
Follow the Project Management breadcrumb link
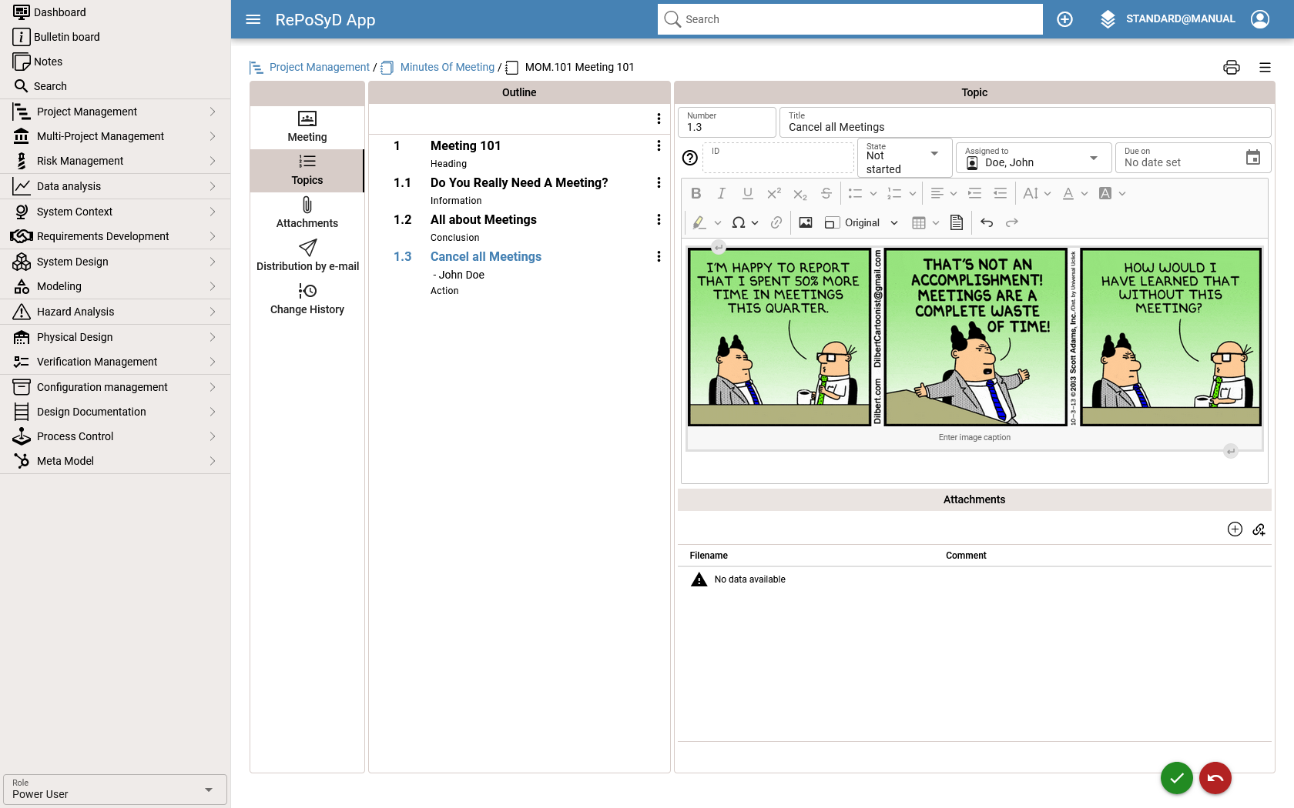(320, 67)
